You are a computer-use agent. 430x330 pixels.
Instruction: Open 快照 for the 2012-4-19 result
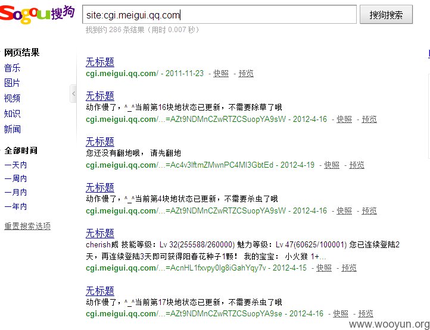tap(332, 165)
